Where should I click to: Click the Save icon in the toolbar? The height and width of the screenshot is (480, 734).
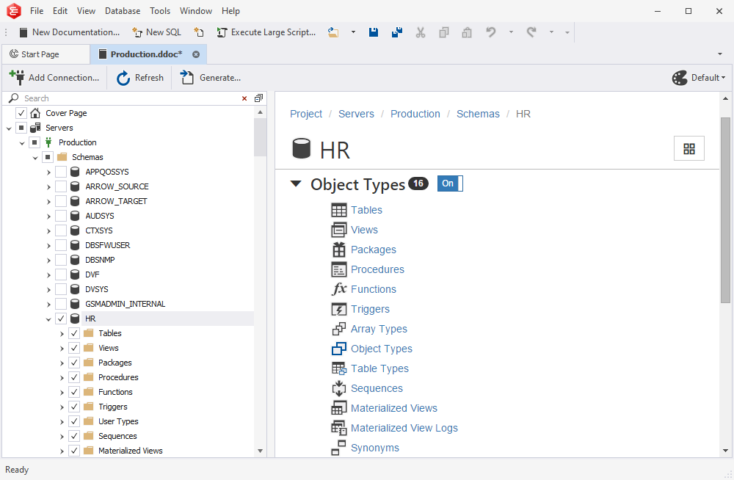374,32
